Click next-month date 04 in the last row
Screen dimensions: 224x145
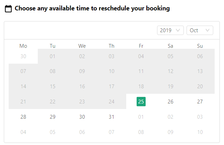pos(23,132)
